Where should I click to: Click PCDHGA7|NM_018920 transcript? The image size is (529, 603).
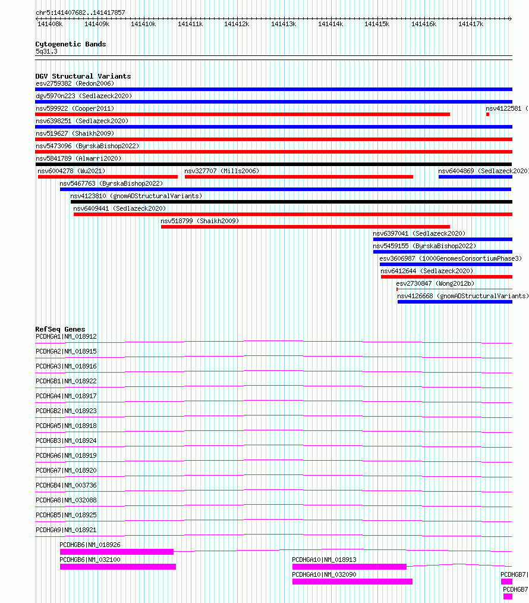(x=66, y=470)
